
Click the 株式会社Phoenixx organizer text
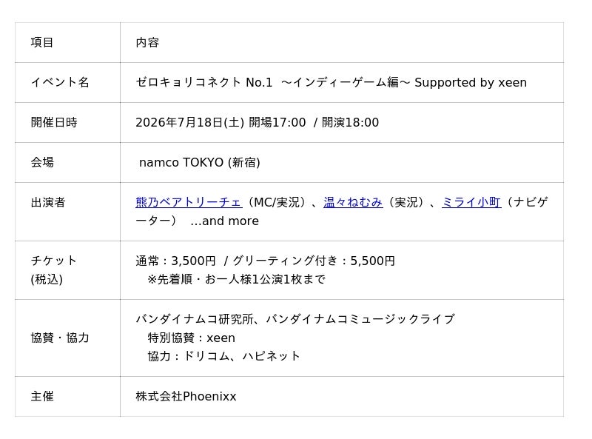pyautogui.click(x=186, y=396)
